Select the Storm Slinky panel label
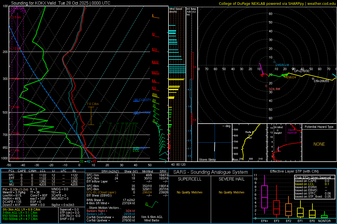Viewport: 337px width, 224px height. click(x=207, y=160)
